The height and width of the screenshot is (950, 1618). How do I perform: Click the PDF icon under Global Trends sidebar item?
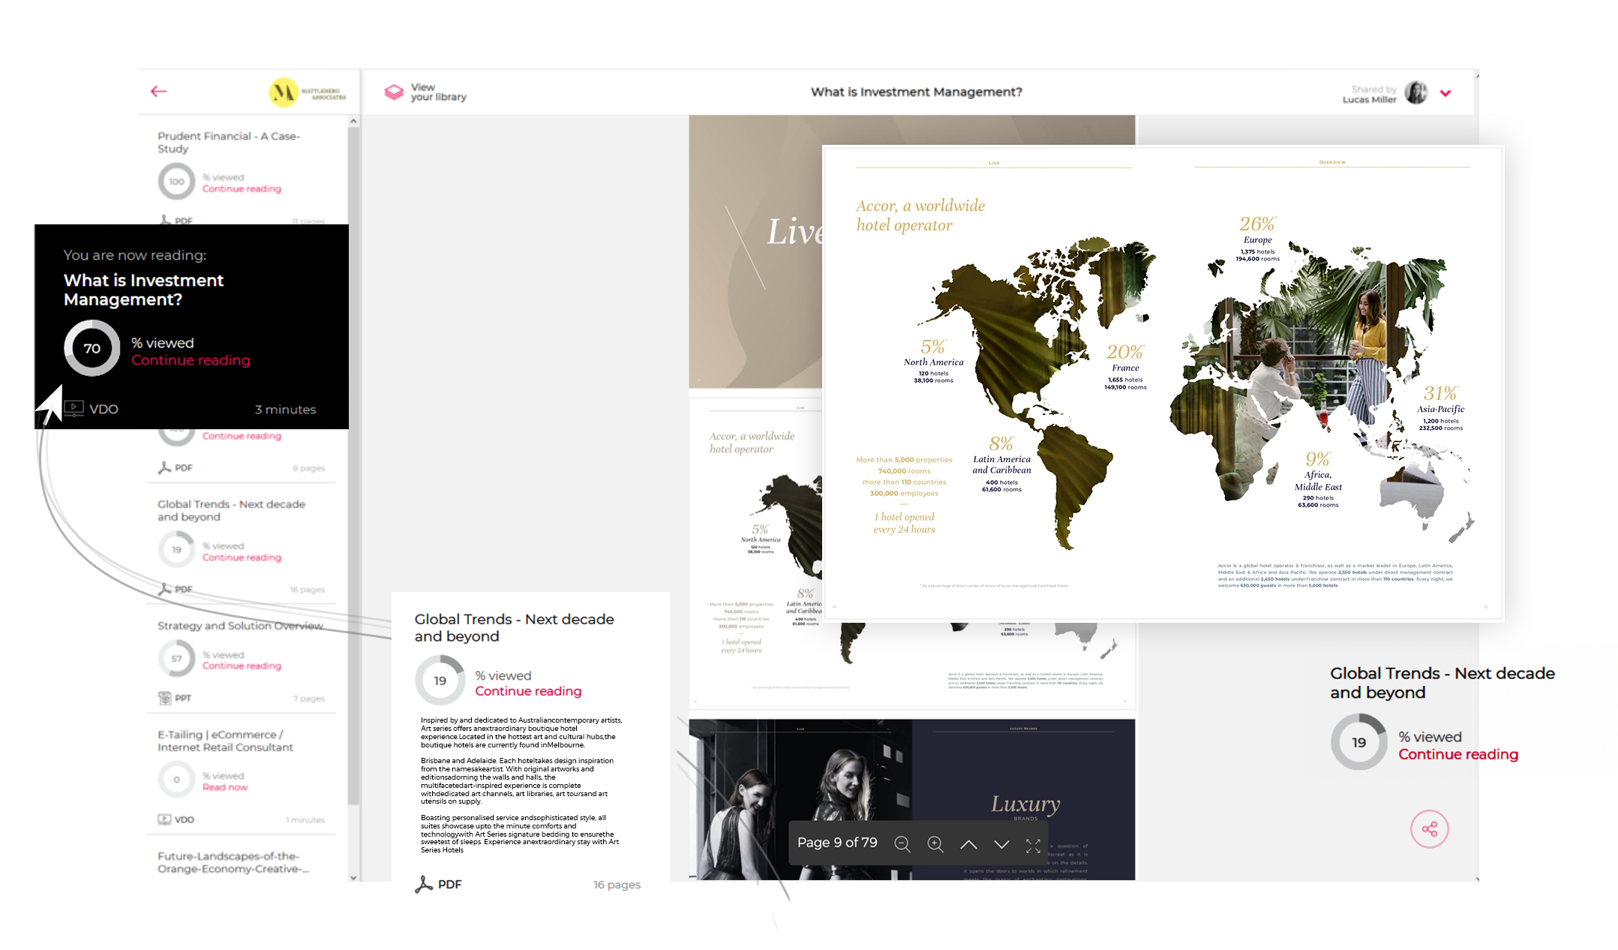[164, 589]
